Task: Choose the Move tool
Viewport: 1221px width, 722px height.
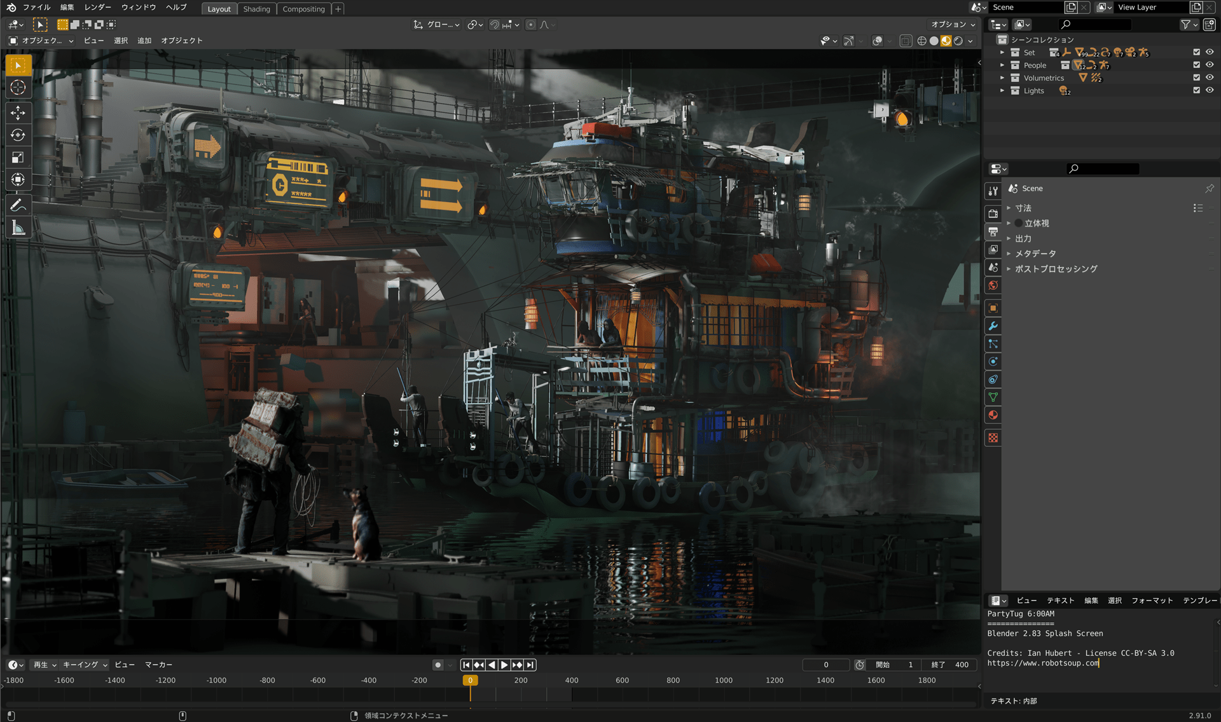Action: tap(18, 112)
